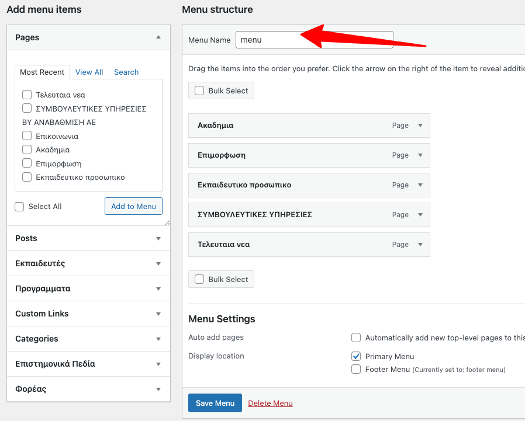Expand the Τελευταια νεα menu item arrow
Image resolution: width=525 pixels, height=421 pixels.
tap(420, 245)
